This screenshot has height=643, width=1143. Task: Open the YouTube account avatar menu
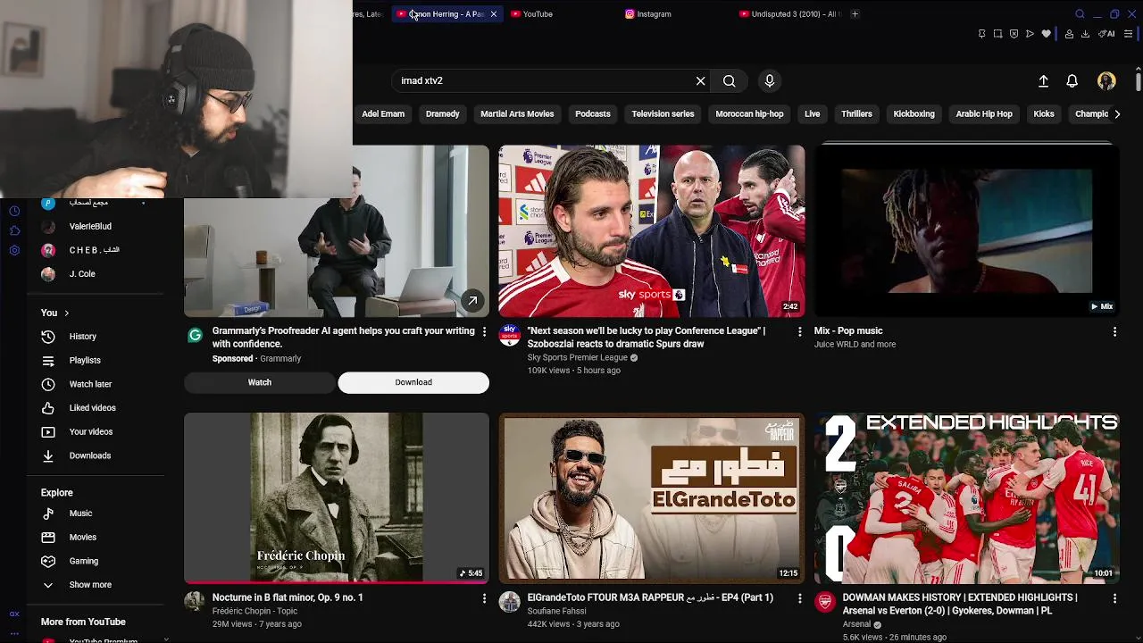[1106, 80]
